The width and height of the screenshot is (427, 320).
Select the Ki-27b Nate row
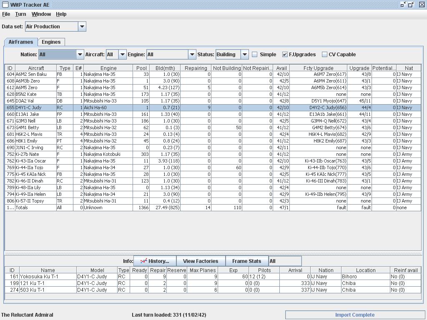(213, 154)
